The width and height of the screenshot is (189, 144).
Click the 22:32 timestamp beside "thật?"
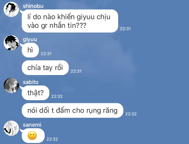[x=57, y=97]
